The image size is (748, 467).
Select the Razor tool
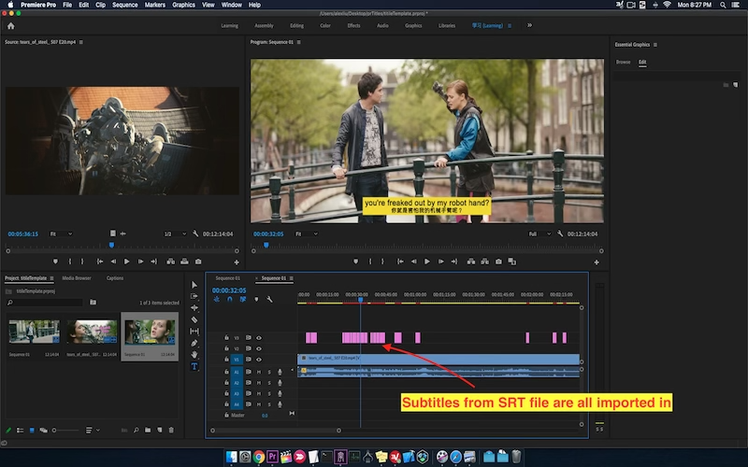click(x=194, y=319)
